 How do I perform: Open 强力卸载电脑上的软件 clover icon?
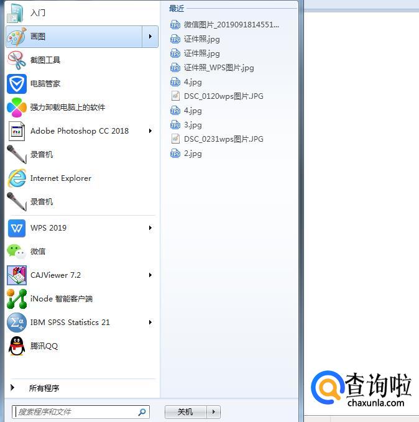(x=17, y=108)
